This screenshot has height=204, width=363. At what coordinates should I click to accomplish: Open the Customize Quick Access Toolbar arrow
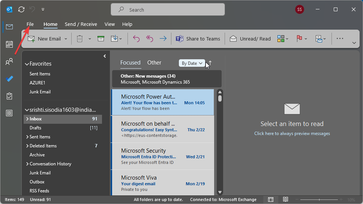43,9
